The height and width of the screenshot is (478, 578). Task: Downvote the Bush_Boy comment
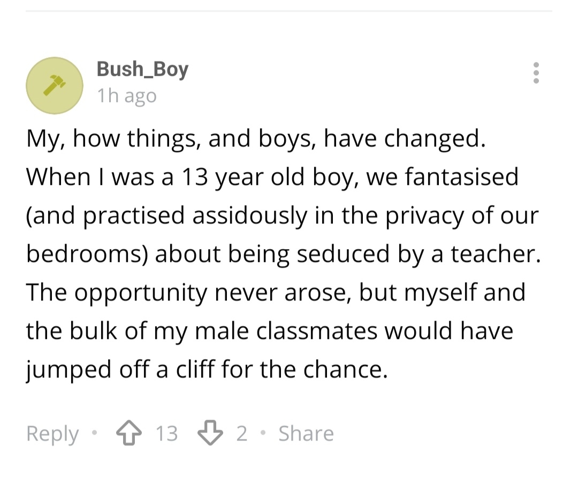[210, 433]
